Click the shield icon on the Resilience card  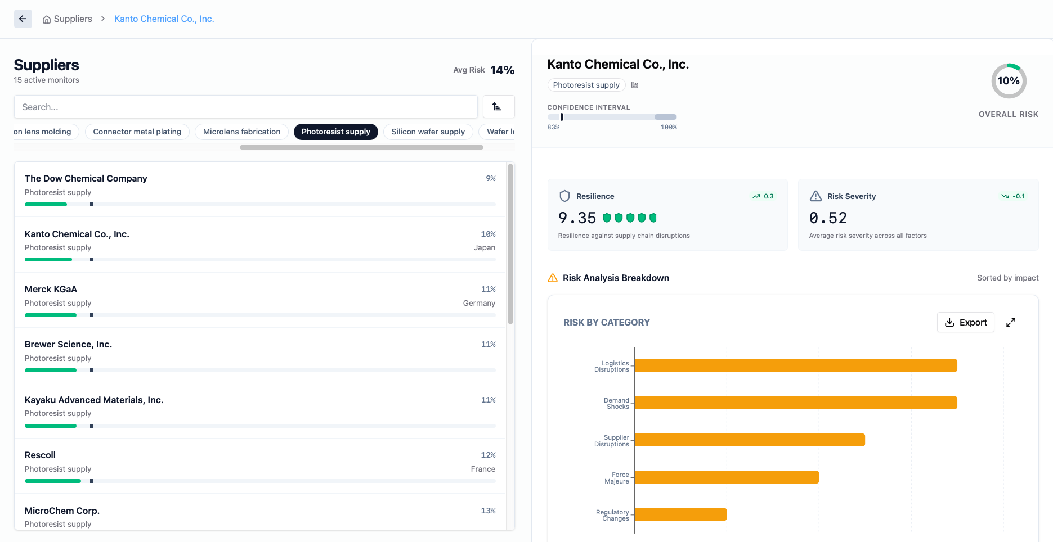click(x=565, y=196)
